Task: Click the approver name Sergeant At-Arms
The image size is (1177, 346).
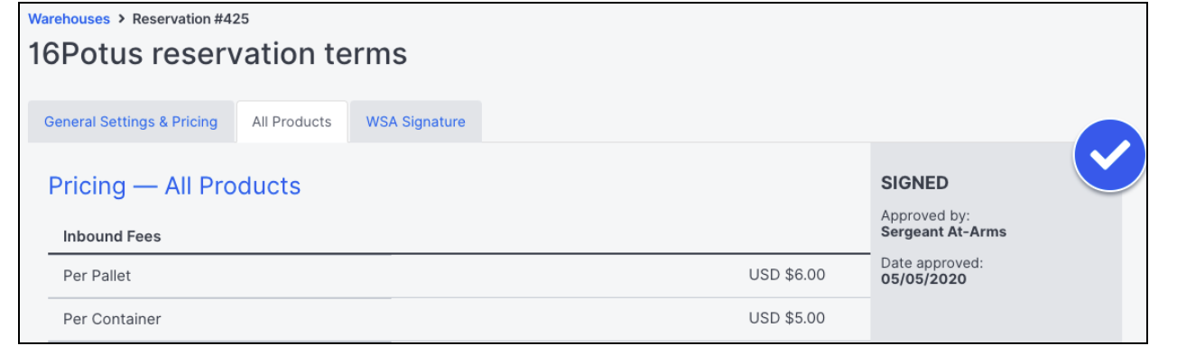Action: tap(943, 232)
